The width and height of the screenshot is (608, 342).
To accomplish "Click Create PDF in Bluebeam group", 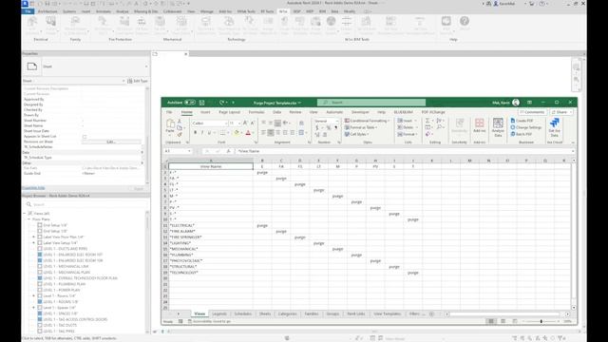I will (522, 121).
